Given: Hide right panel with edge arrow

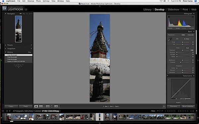Looking at the screenshot, I should [198, 60].
